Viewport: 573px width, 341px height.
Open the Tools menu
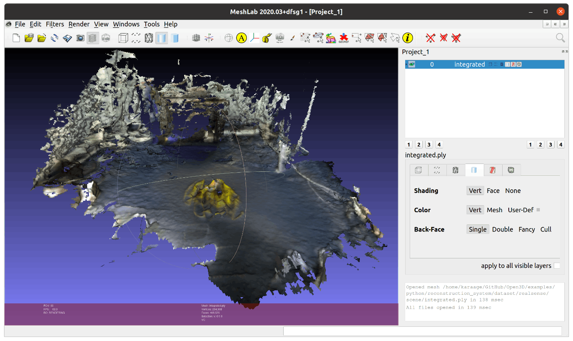click(152, 24)
